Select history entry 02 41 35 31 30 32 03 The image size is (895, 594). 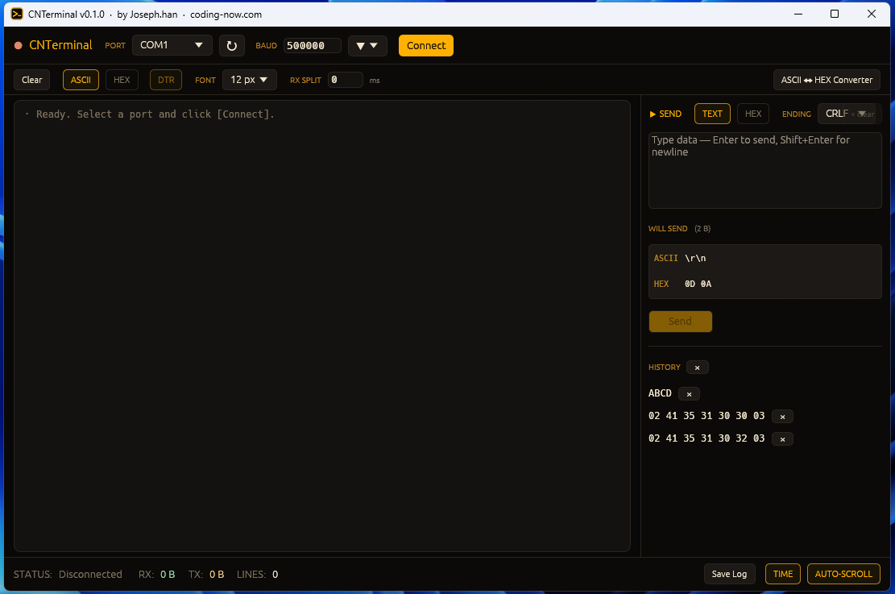pyautogui.click(x=706, y=438)
